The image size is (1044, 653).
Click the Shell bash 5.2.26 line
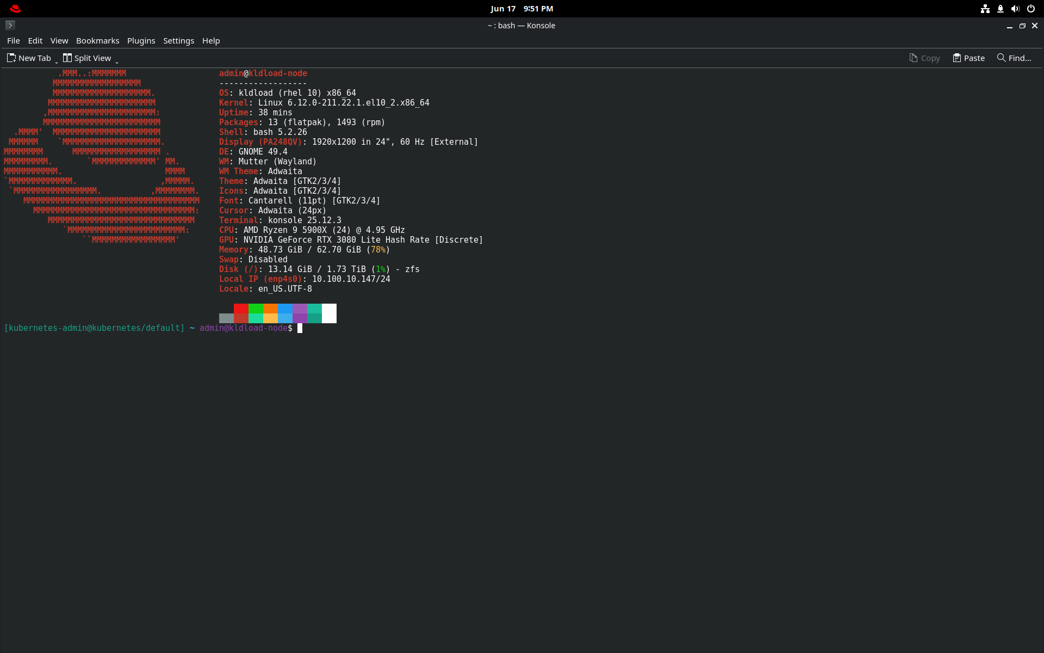[263, 132]
